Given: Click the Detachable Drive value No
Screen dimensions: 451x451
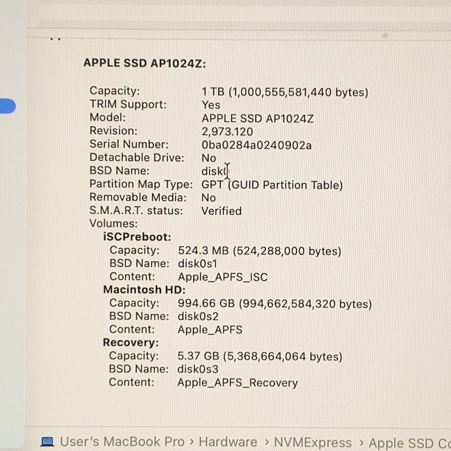Looking at the screenshot, I should pos(209,158).
